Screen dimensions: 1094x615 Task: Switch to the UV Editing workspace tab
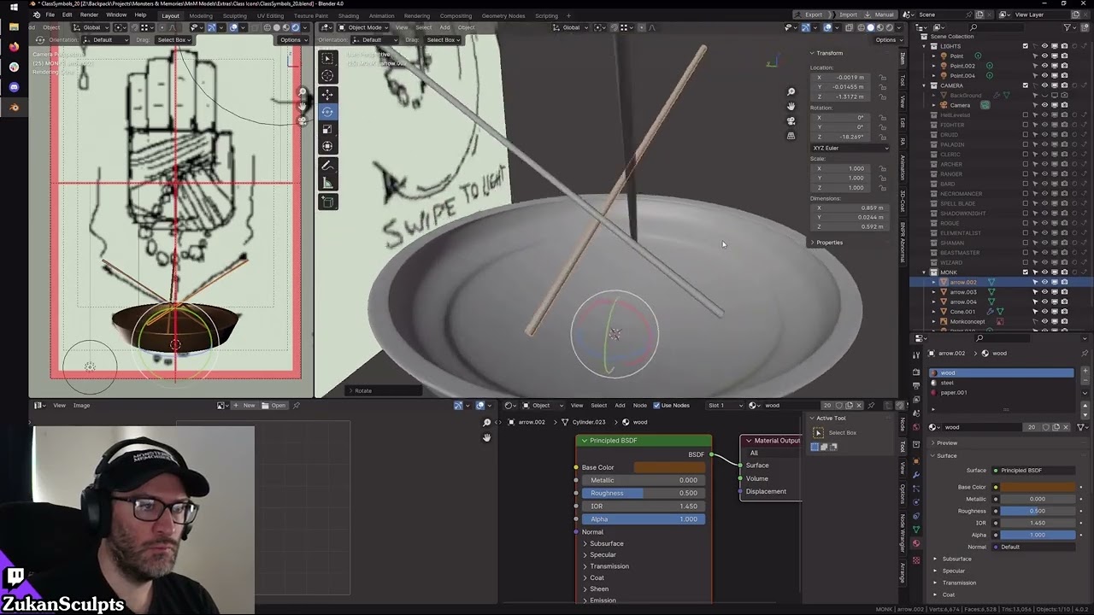pos(270,15)
